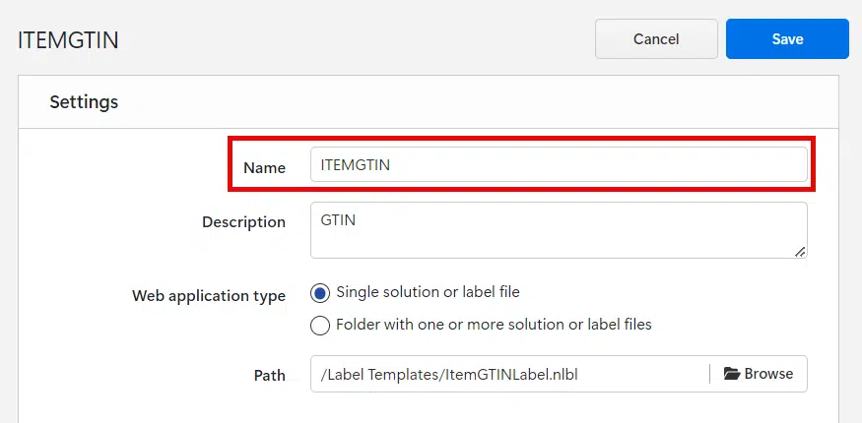The width and height of the screenshot is (862, 423).
Task: Grab the Description textarea resize handle
Action: tap(800, 252)
